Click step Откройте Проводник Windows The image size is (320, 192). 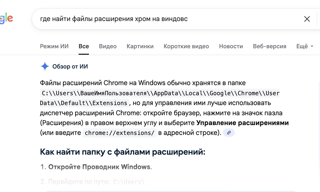click(x=99, y=167)
